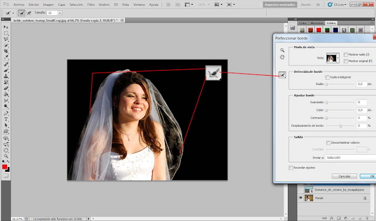
Task: Select Refine Radius tool in the dialog
Action: coord(282,75)
